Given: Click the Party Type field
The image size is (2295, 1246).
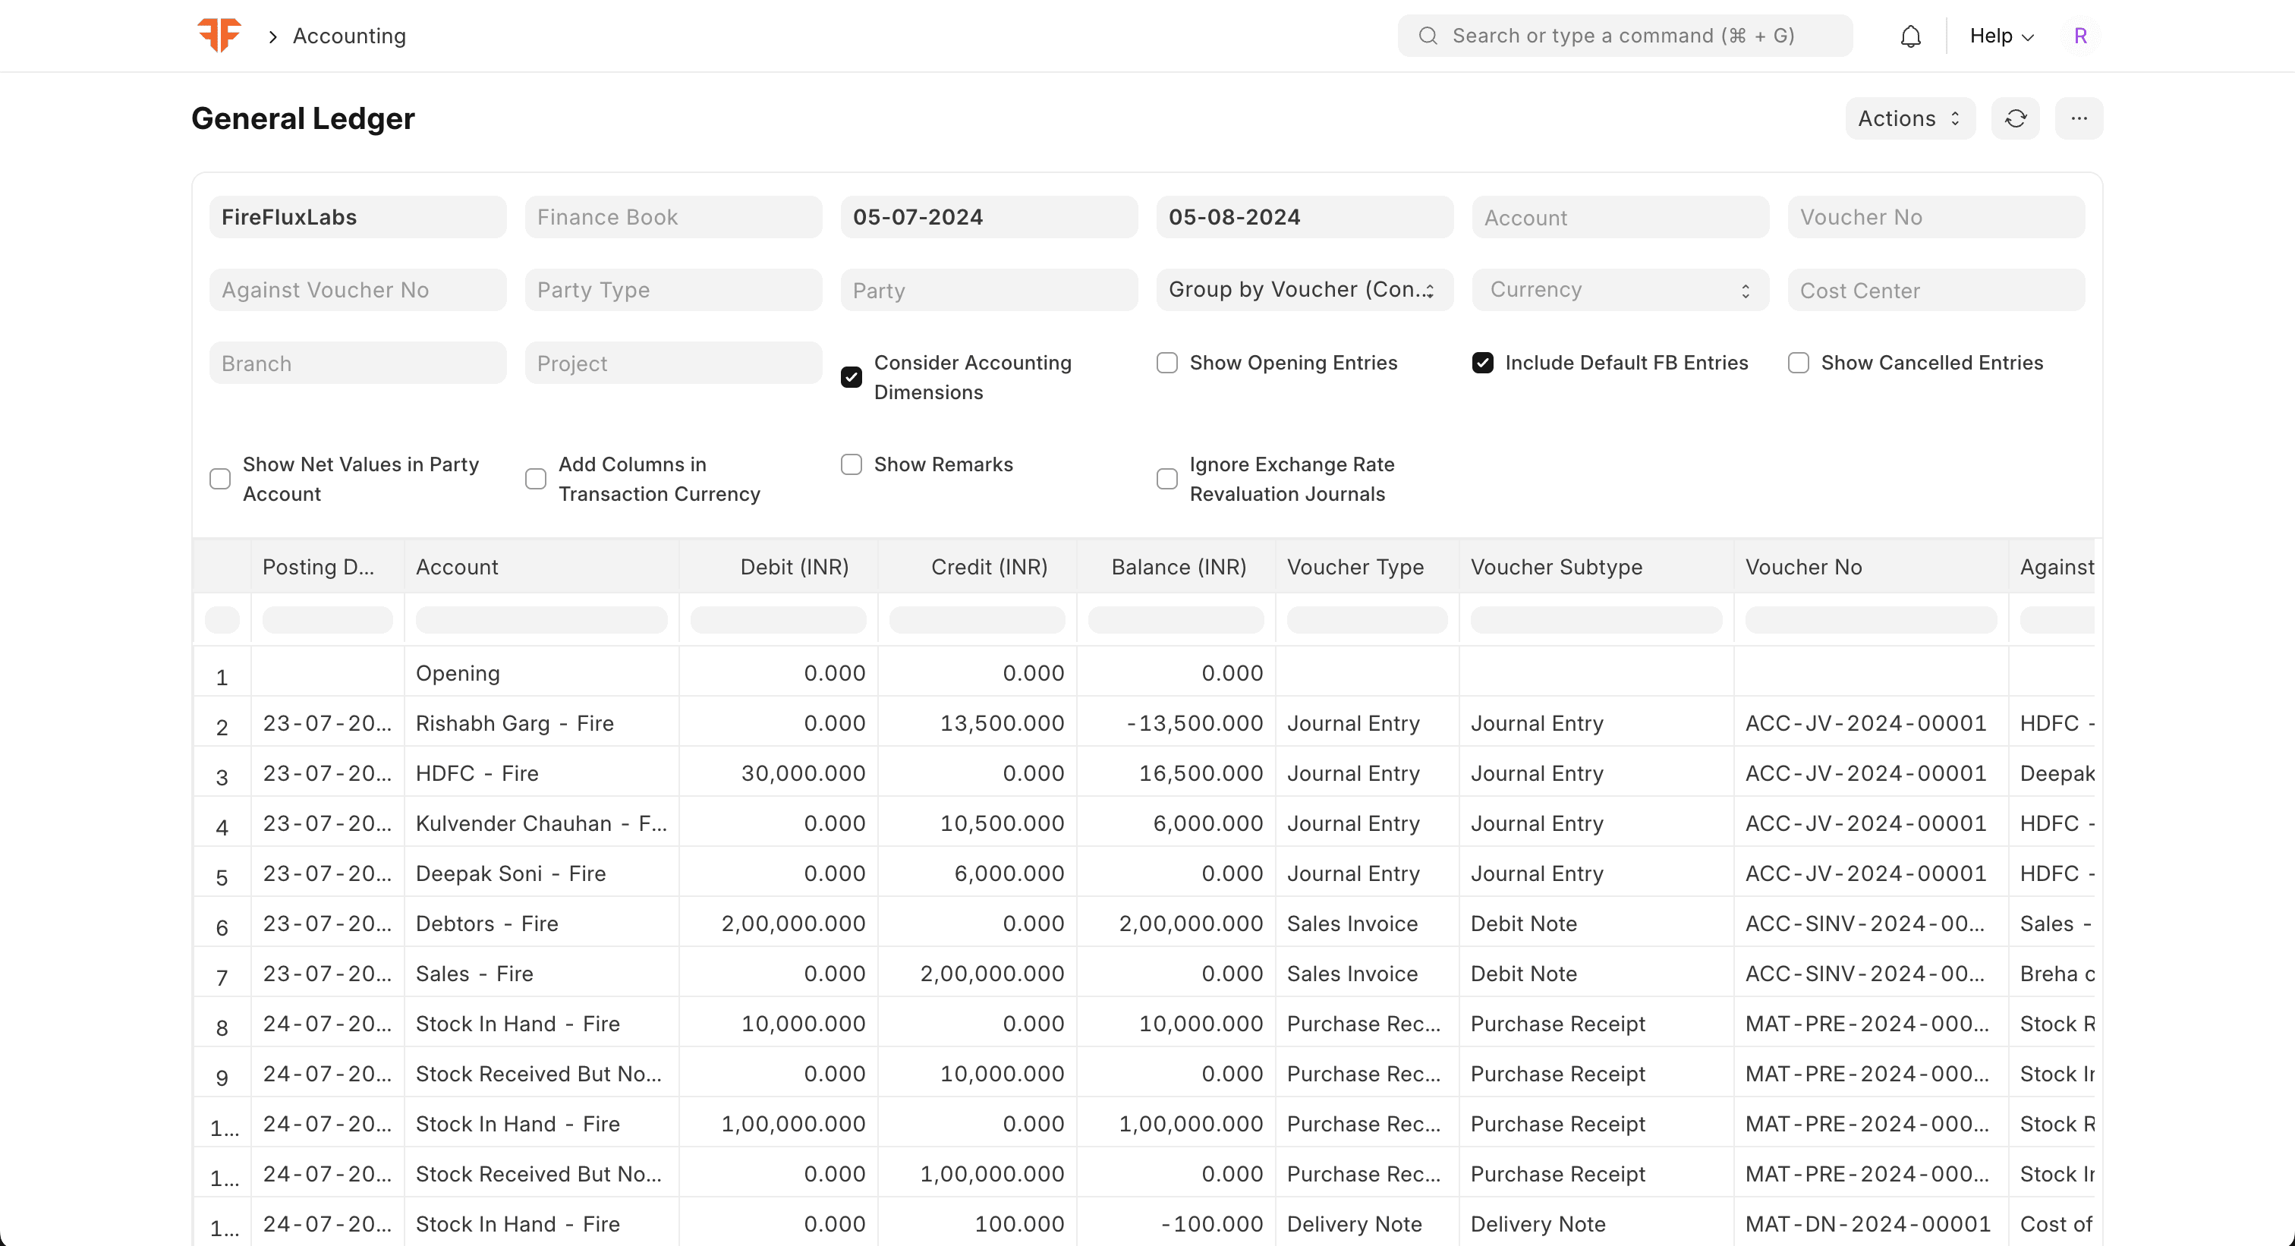Looking at the screenshot, I should [672, 289].
